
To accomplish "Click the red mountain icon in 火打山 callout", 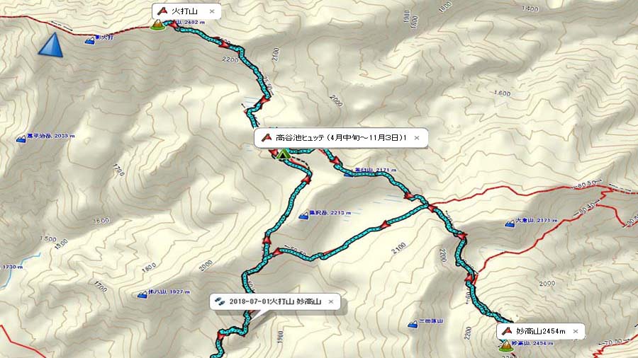I will pos(162,11).
